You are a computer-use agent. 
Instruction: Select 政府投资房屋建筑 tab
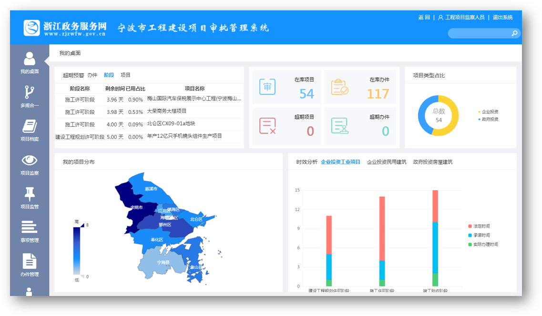tap(432, 162)
